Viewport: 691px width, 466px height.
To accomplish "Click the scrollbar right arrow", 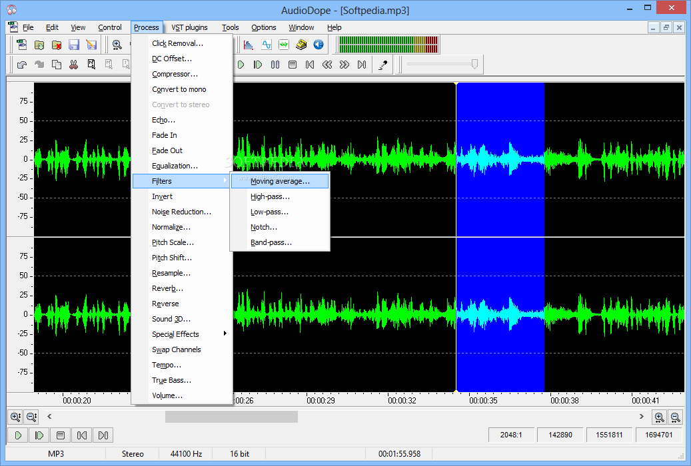I will click(641, 416).
